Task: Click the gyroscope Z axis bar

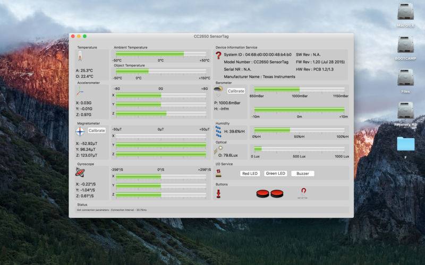Action: [x=161, y=195]
